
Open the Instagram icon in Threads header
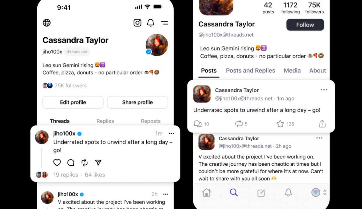point(137,23)
